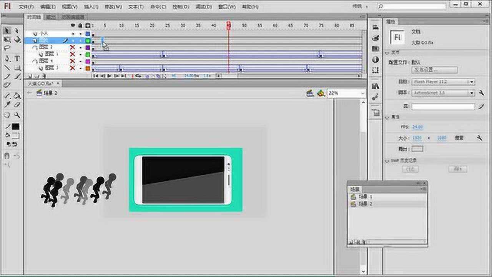Select the Rectangle tool

click(x=17, y=68)
